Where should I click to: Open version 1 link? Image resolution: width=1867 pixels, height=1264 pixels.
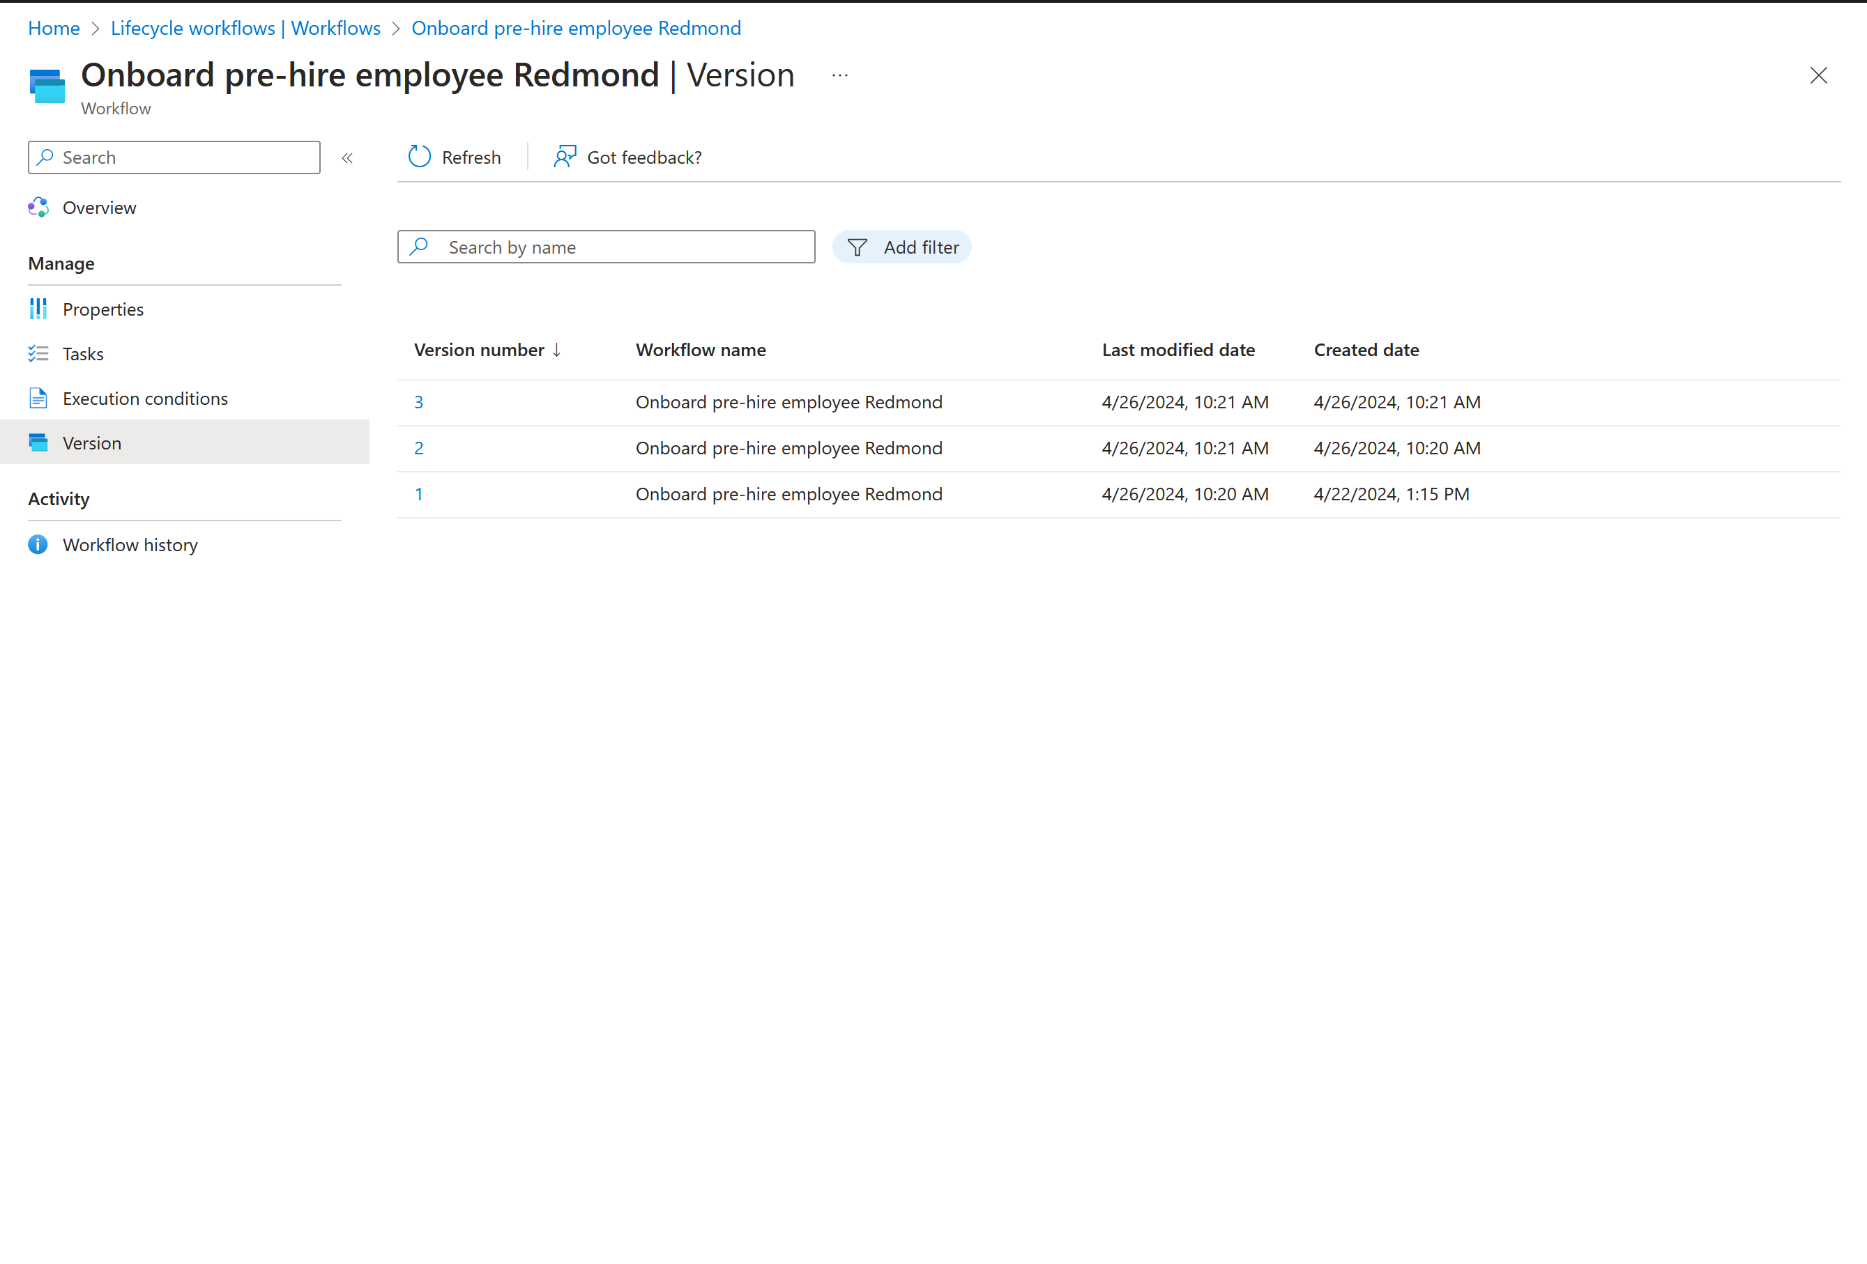tap(418, 494)
